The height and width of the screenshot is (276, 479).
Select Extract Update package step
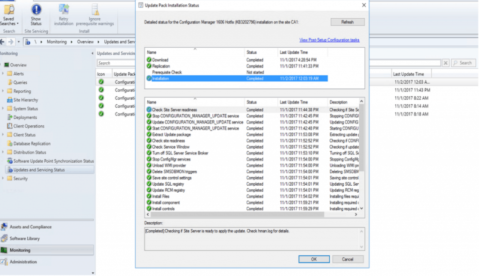pyautogui.click(x=252, y=134)
